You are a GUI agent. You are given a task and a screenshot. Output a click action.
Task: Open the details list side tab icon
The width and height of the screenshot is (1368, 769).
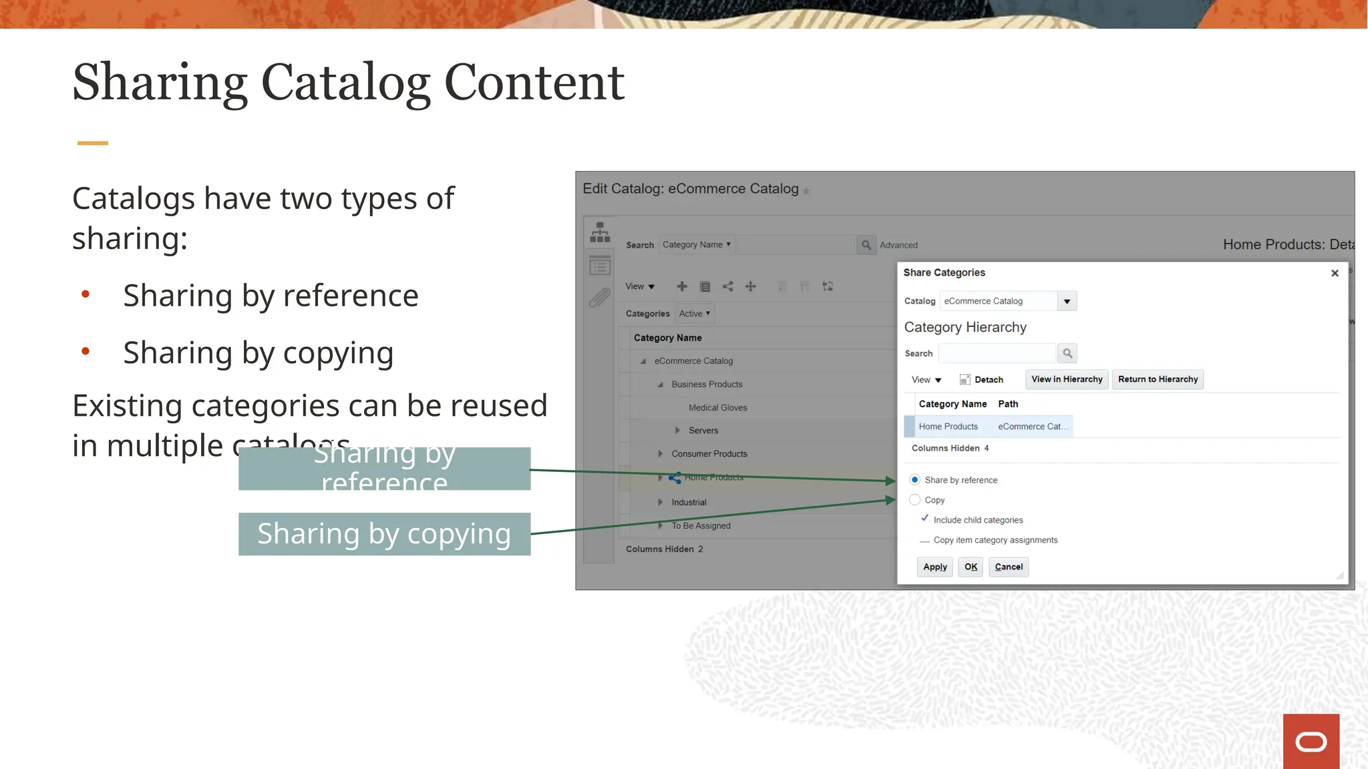tap(600, 266)
